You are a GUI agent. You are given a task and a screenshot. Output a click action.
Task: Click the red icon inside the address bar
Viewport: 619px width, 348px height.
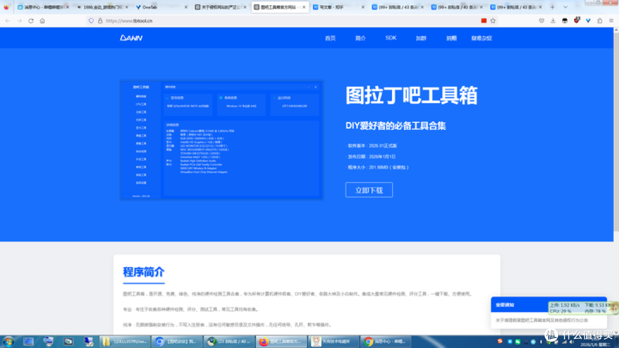484,21
